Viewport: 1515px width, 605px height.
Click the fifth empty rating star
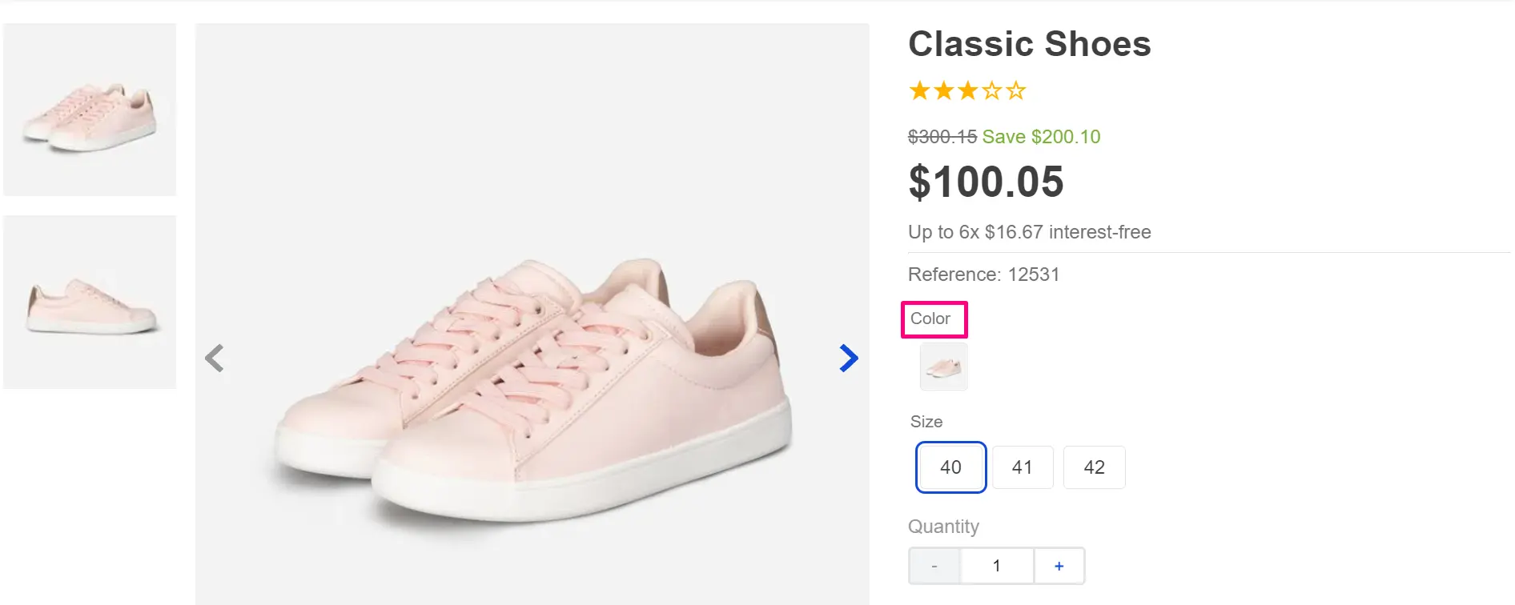1015,91
